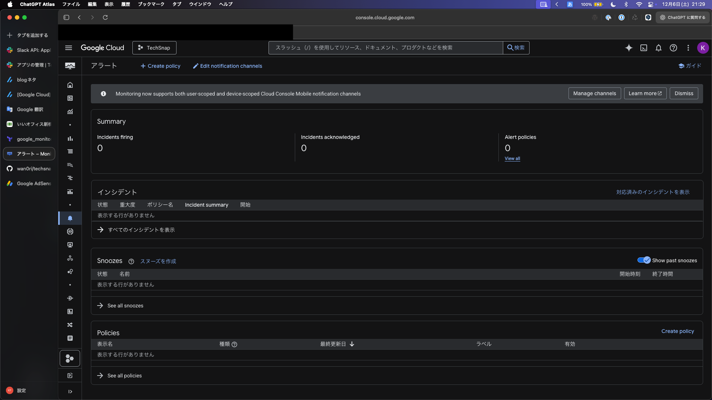Expand the sidebar navigation panel
Screen dimensions: 712x400
tap(70, 391)
